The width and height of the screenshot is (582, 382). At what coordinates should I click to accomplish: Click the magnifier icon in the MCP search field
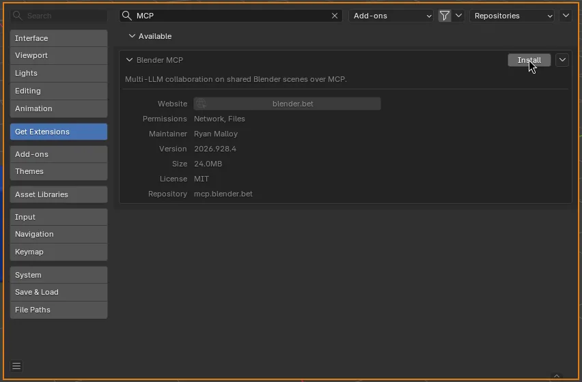pos(127,16)
